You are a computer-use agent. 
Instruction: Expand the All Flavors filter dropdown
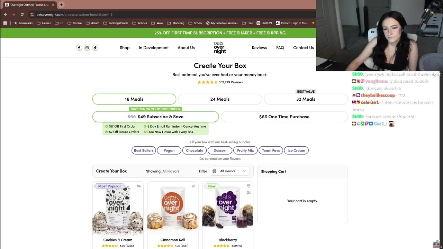pos(229,171)
